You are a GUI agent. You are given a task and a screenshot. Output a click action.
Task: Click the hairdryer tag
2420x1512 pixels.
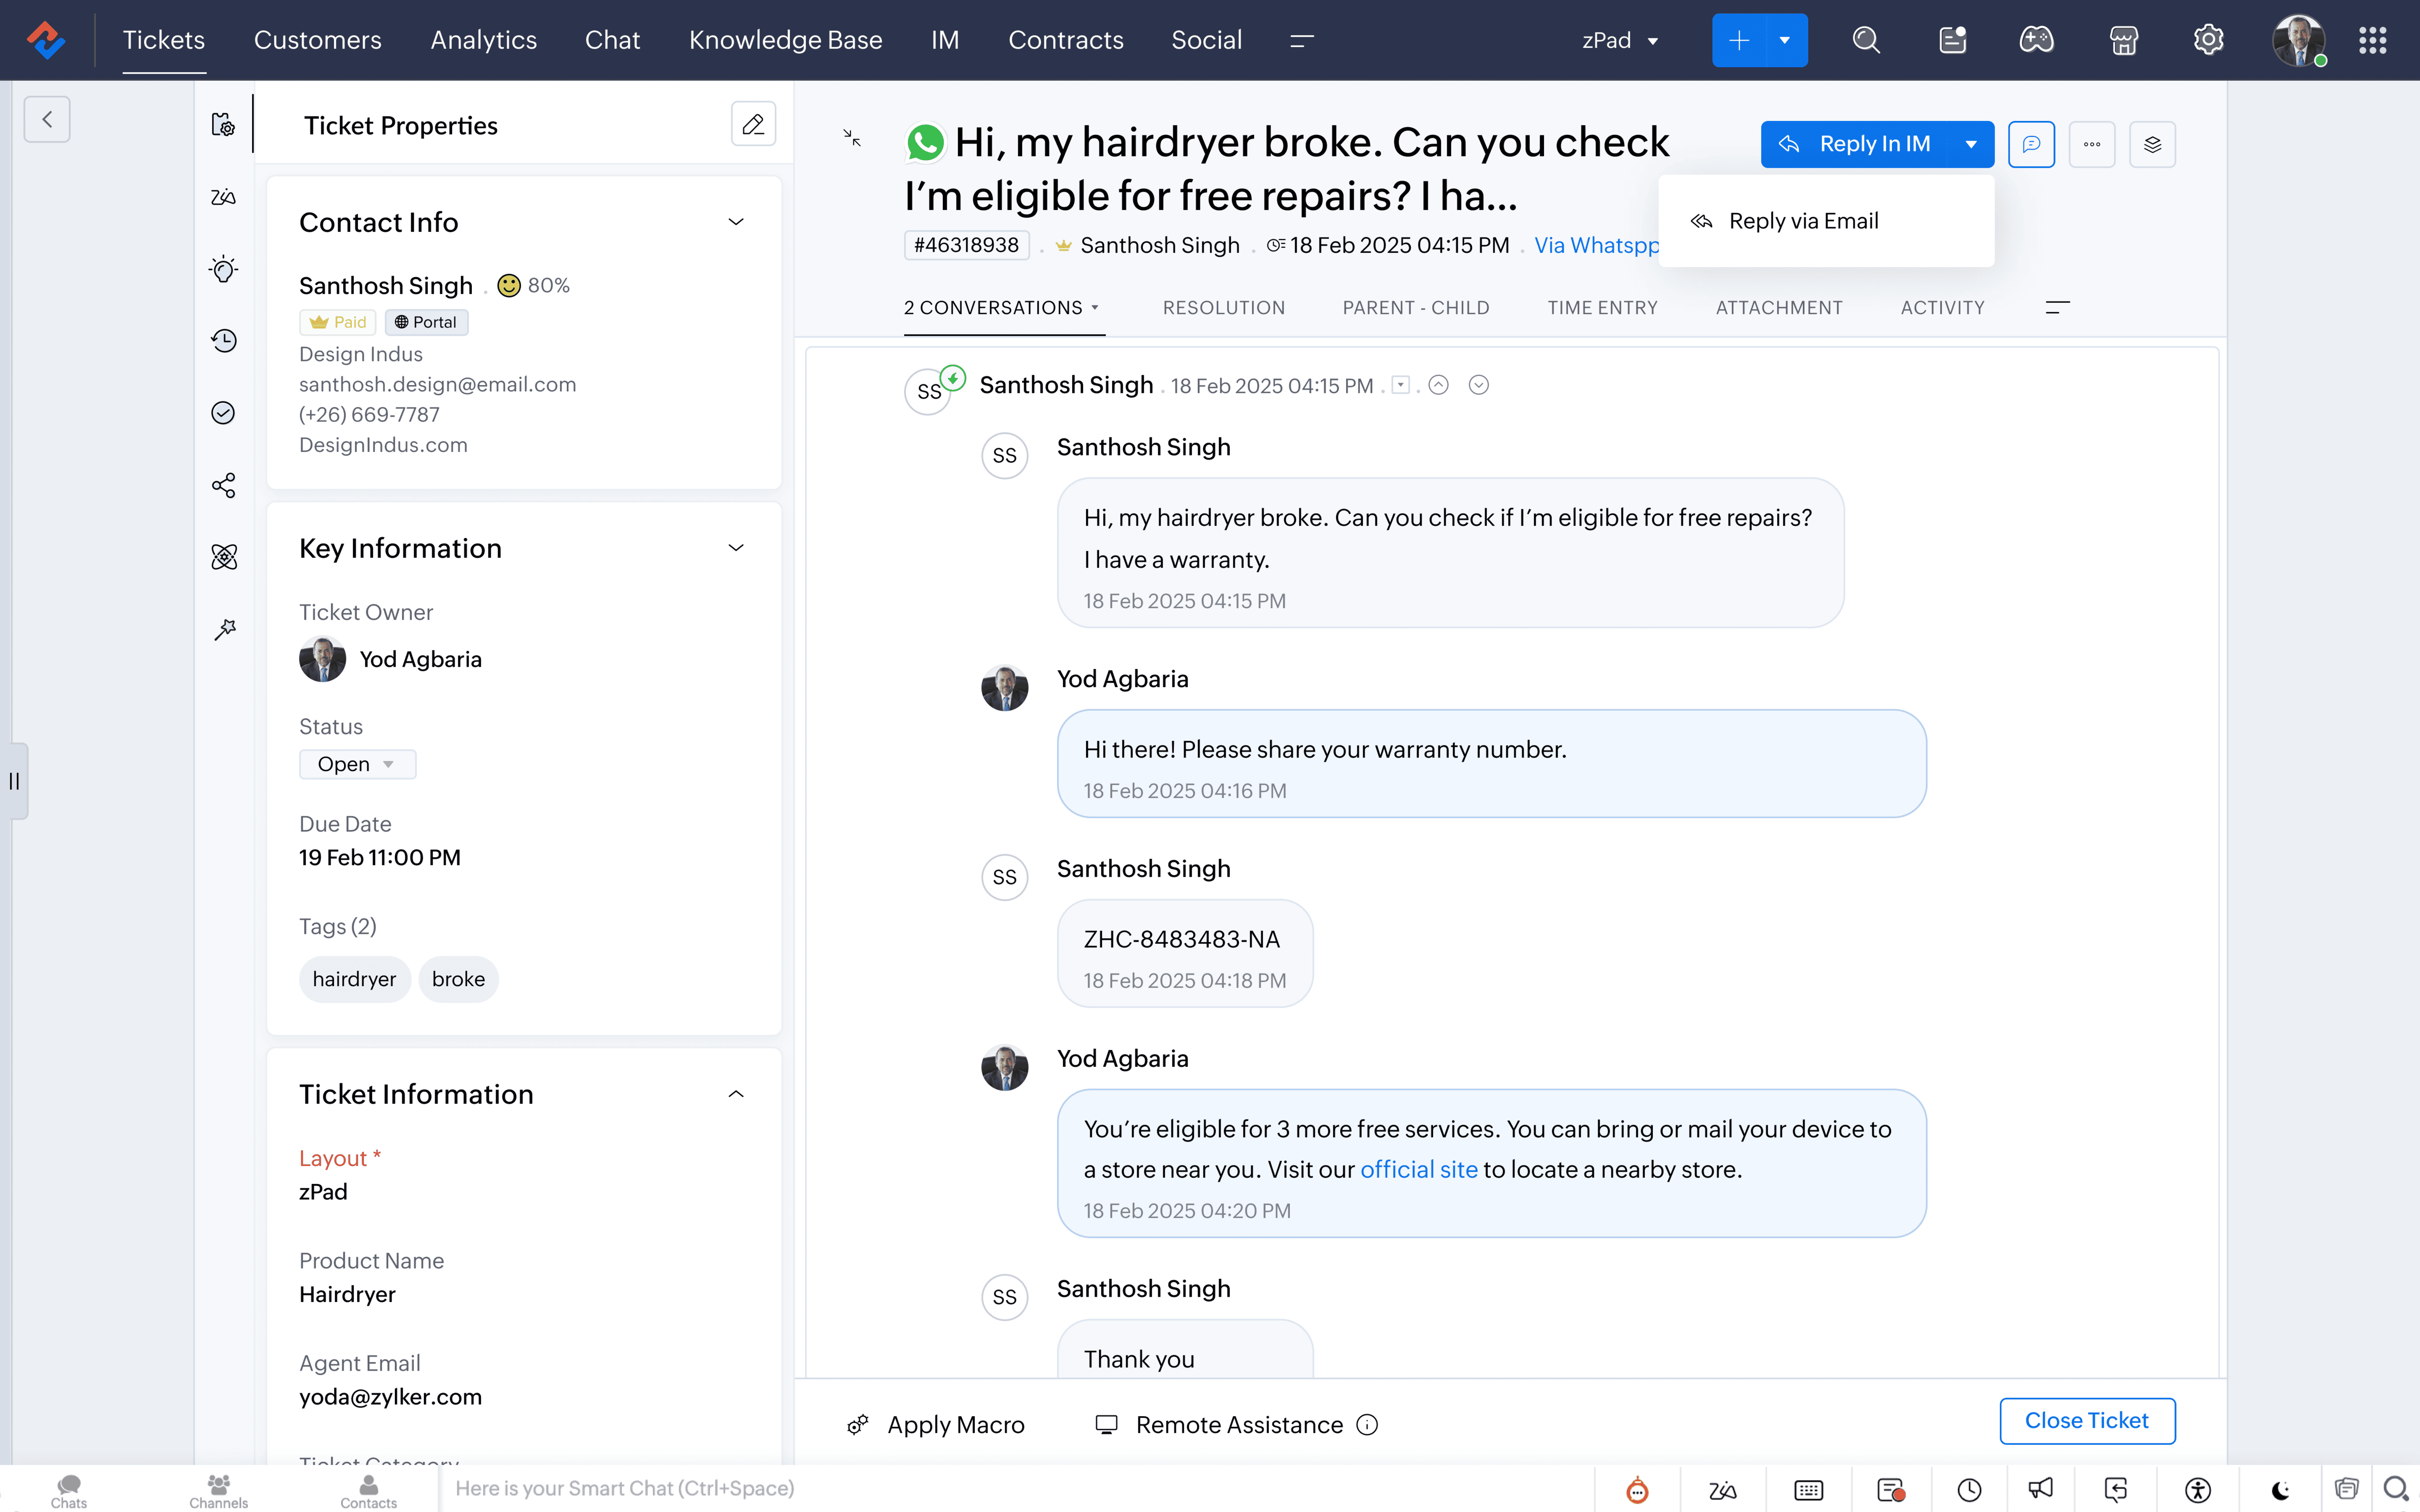pyautogui.click(x=354, y=979)
